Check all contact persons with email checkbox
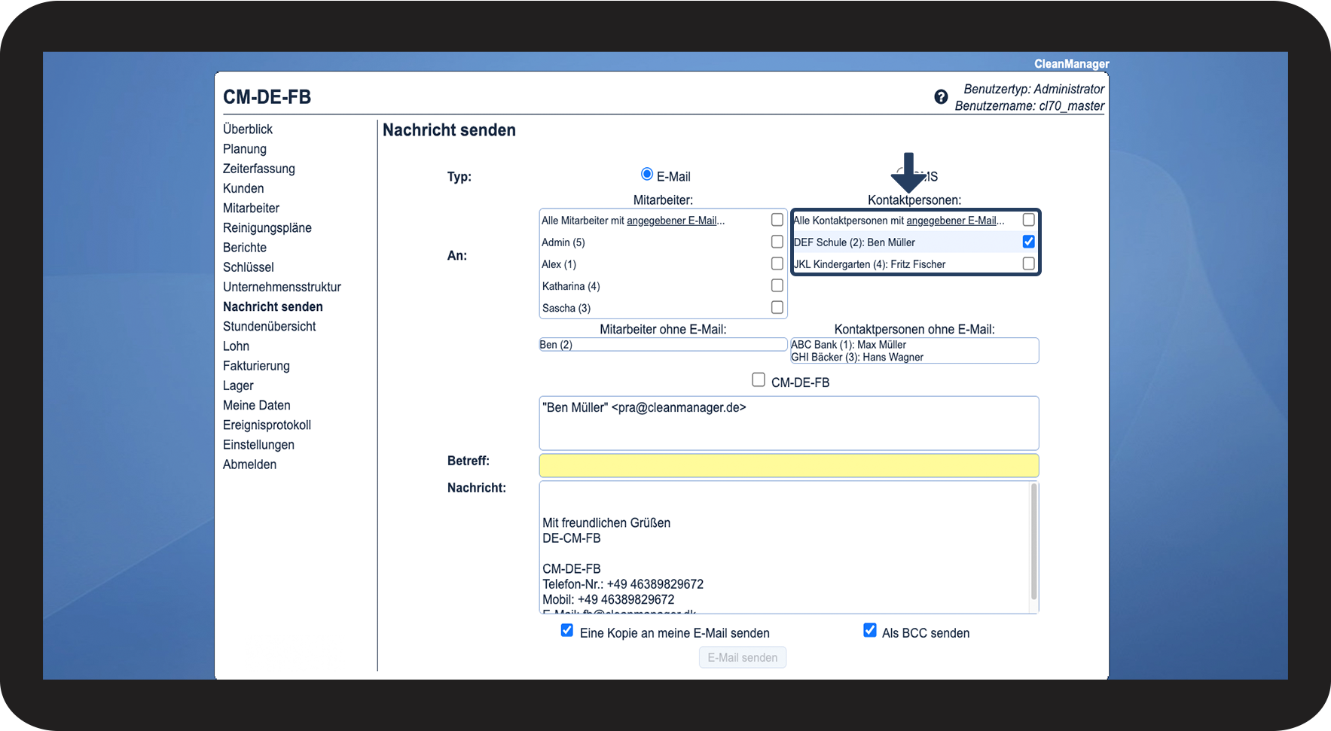Screen dimensions: 1331x731 tap(1028, 220)
